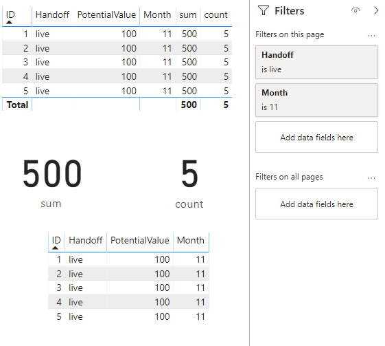The height and width of the screenshot is (346, 385).
Task: Sort bottom table by PotentialValue header
Action: point(140,240)
